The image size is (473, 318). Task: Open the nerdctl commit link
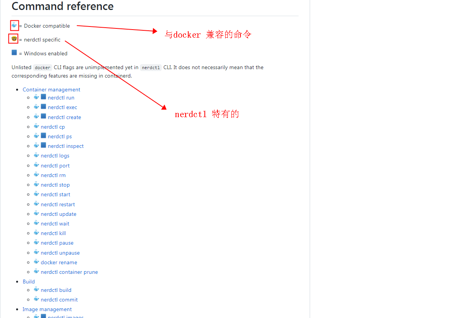(59, 299)
